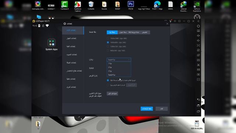Open the Sounds folder on desktop

click(104, 6)
